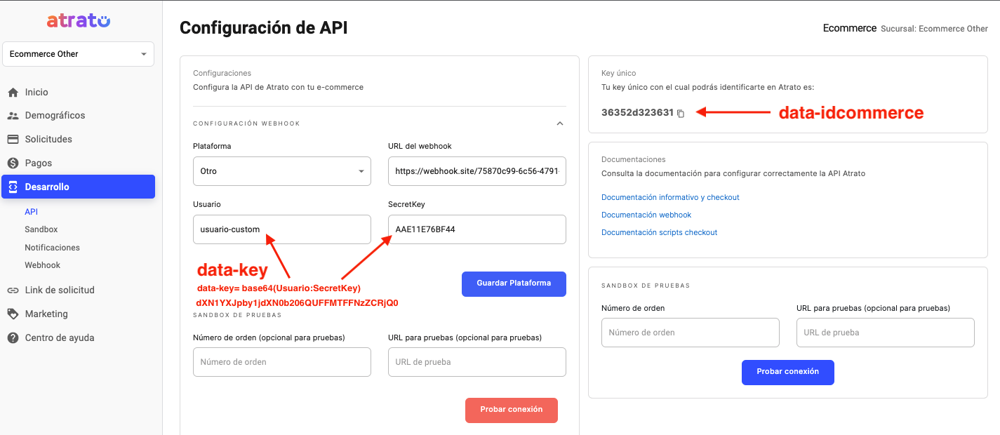
Task: Click the blue Probar conexión button
Action: pos(787,372)
